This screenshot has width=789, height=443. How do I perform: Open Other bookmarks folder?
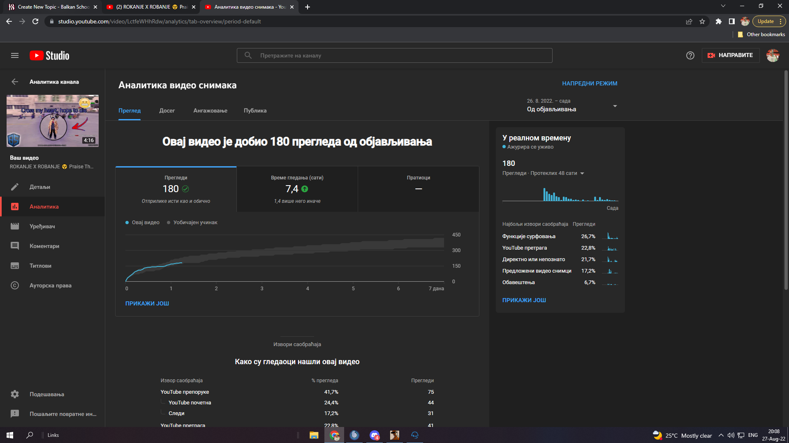coord(761,34)
